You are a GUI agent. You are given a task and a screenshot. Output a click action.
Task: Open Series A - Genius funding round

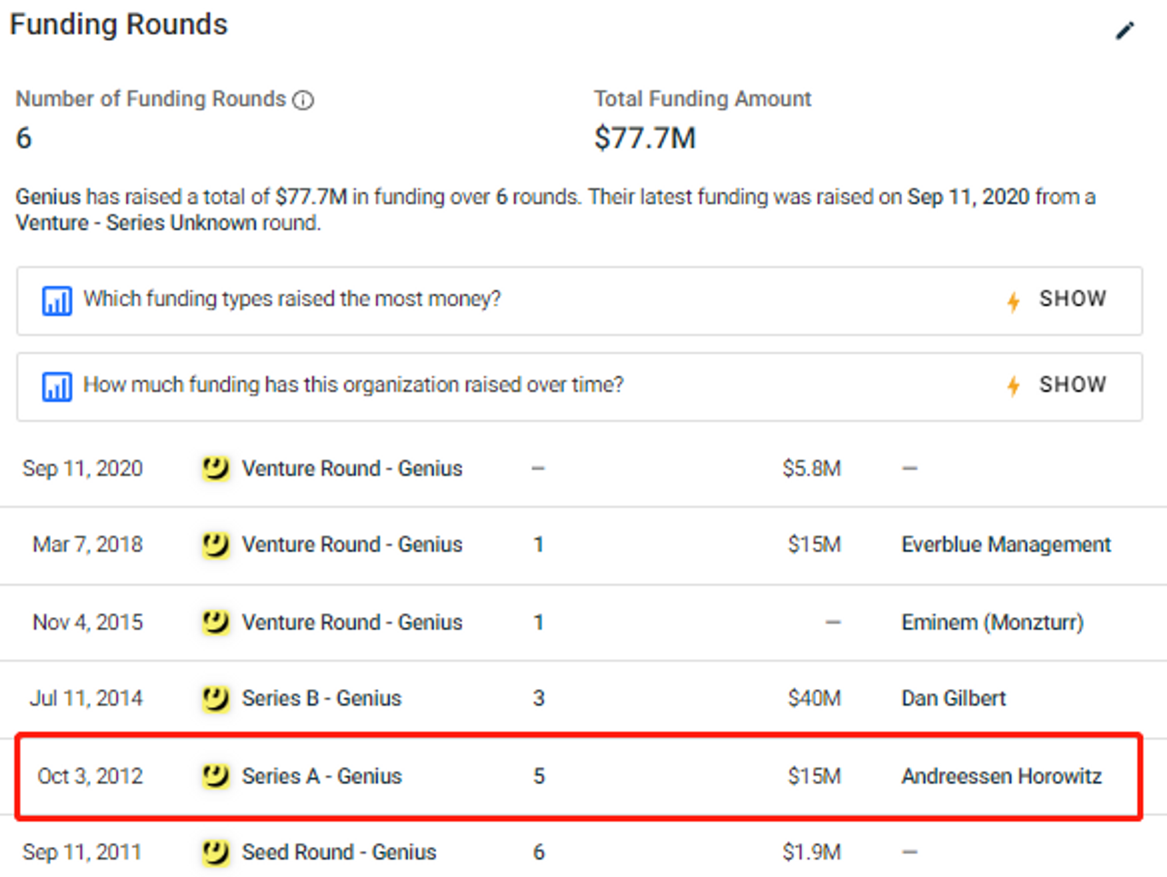[x=322, y=777]
